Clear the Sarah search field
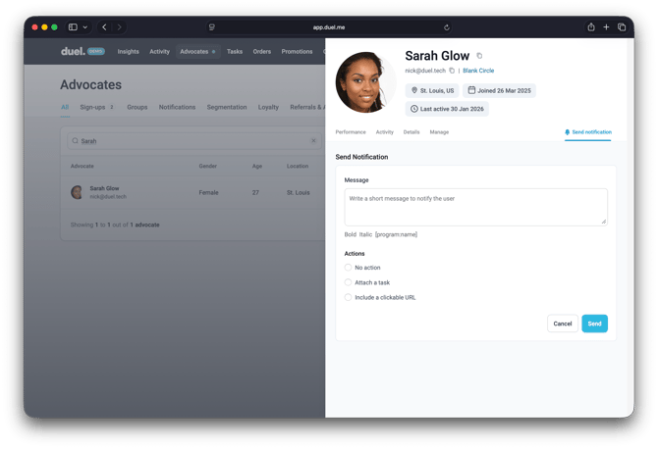 click(314, 141)
